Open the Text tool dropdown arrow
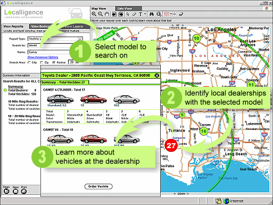The width and height of the screenshot is (273, 205). coord(145,14)
